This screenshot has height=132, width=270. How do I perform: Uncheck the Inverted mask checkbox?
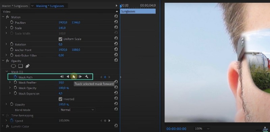point(60,99)
